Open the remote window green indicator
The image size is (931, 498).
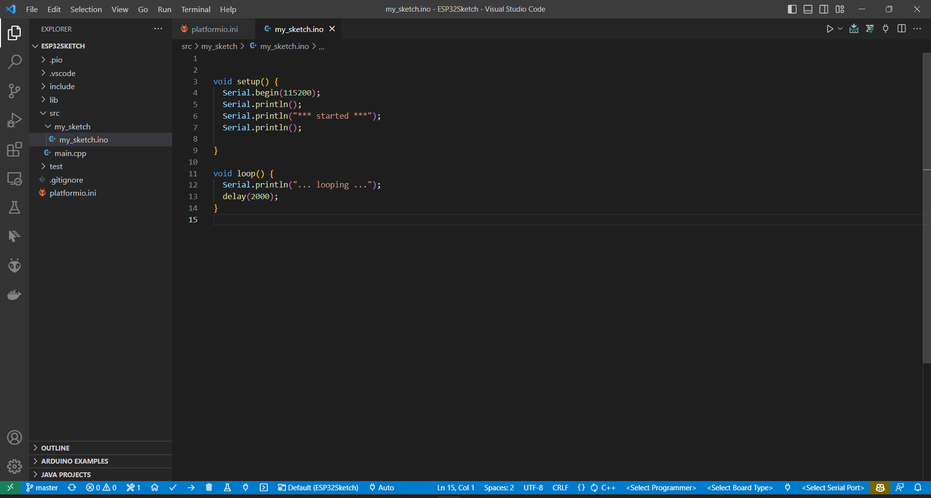click(10, 487)
